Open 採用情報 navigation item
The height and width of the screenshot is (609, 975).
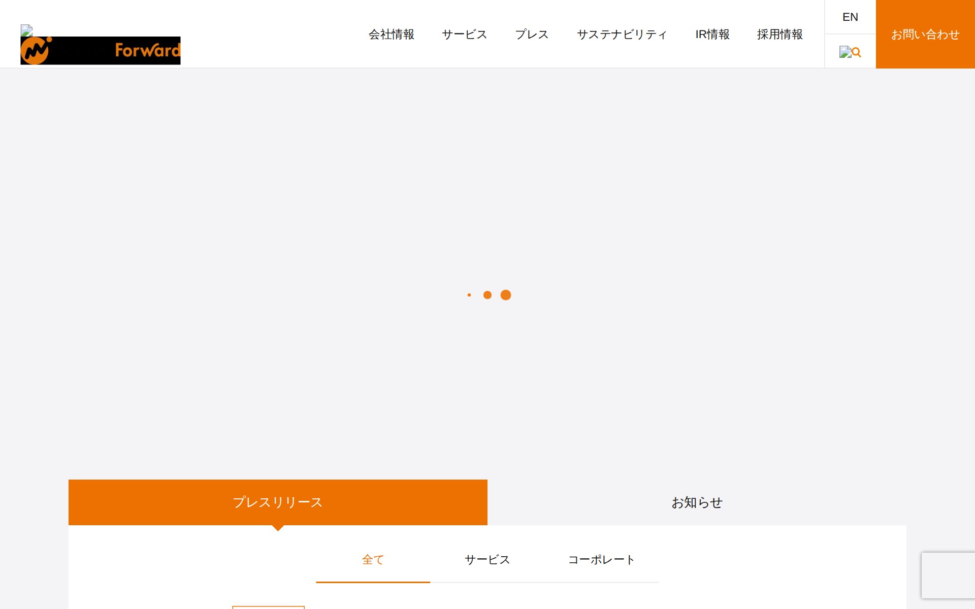pyautogui.click(x=779, y=35)
